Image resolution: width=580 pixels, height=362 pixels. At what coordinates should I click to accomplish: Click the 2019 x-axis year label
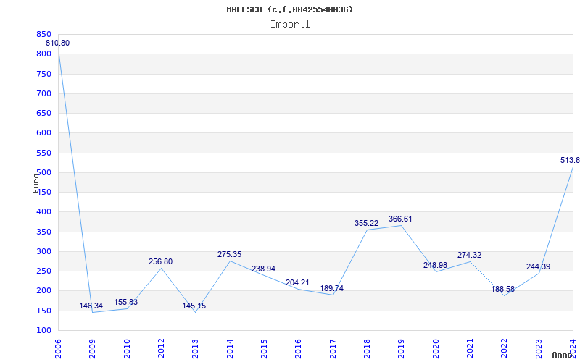tap(402, 349)
